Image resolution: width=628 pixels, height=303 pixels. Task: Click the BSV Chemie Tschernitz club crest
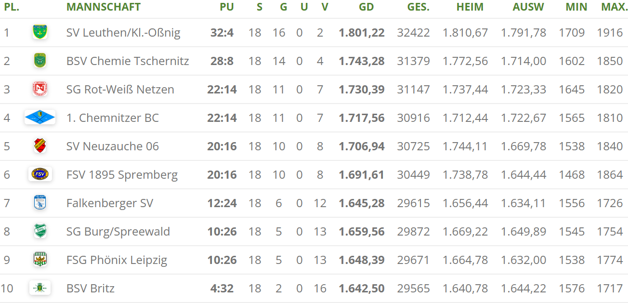pos(39,61)
